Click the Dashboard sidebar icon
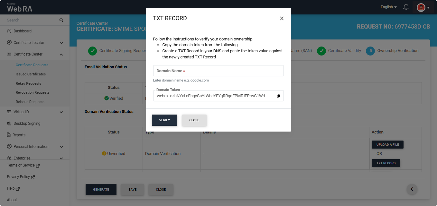Viewport: 437px width, 206px height. [9, 31]
